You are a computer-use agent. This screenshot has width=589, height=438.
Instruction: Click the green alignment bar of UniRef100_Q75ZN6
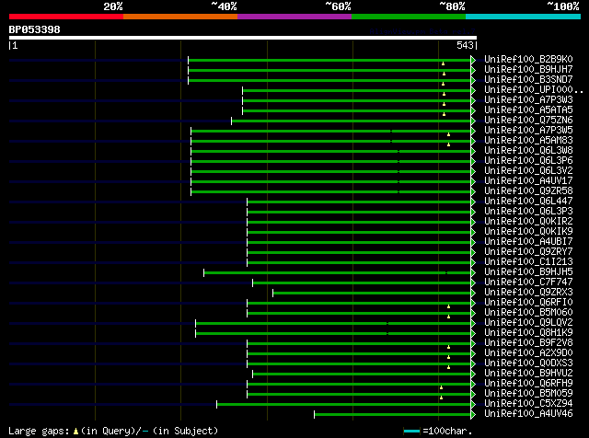pyautogui.click(x=352, y=121)
